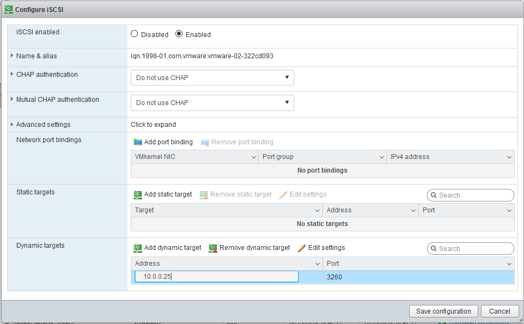The width and height of the screenshot is (524, 324).
Task: Click dynamic targets Edit settings label
Action: [326, 248]
